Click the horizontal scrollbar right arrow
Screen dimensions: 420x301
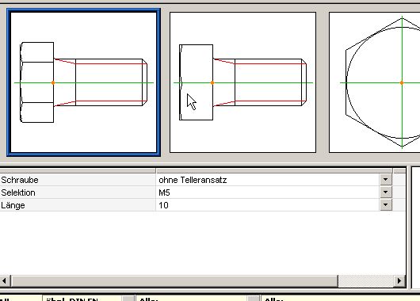(x=399, y=281)
